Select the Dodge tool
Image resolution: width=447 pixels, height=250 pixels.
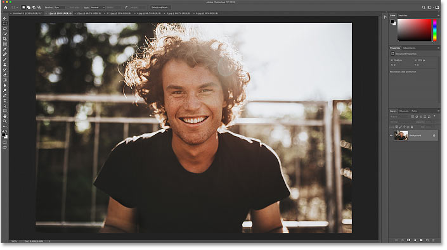click(4, 90)
